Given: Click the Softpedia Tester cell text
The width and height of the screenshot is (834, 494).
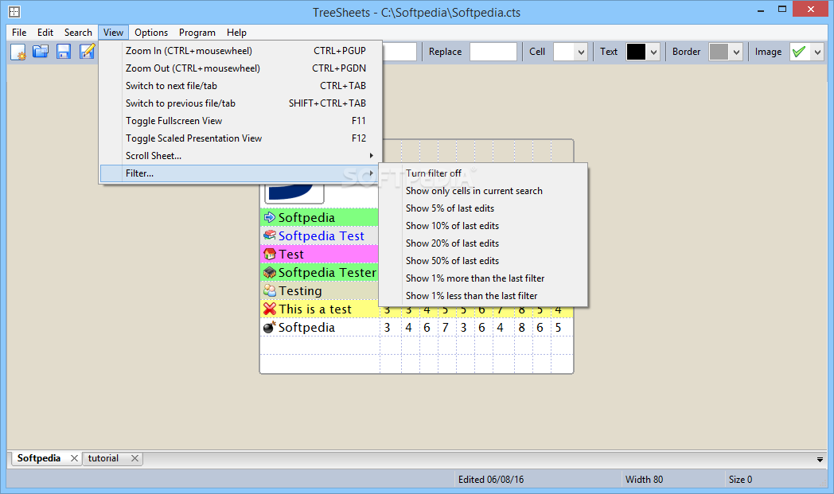Looking at the screenshot, I should (327, 272).
